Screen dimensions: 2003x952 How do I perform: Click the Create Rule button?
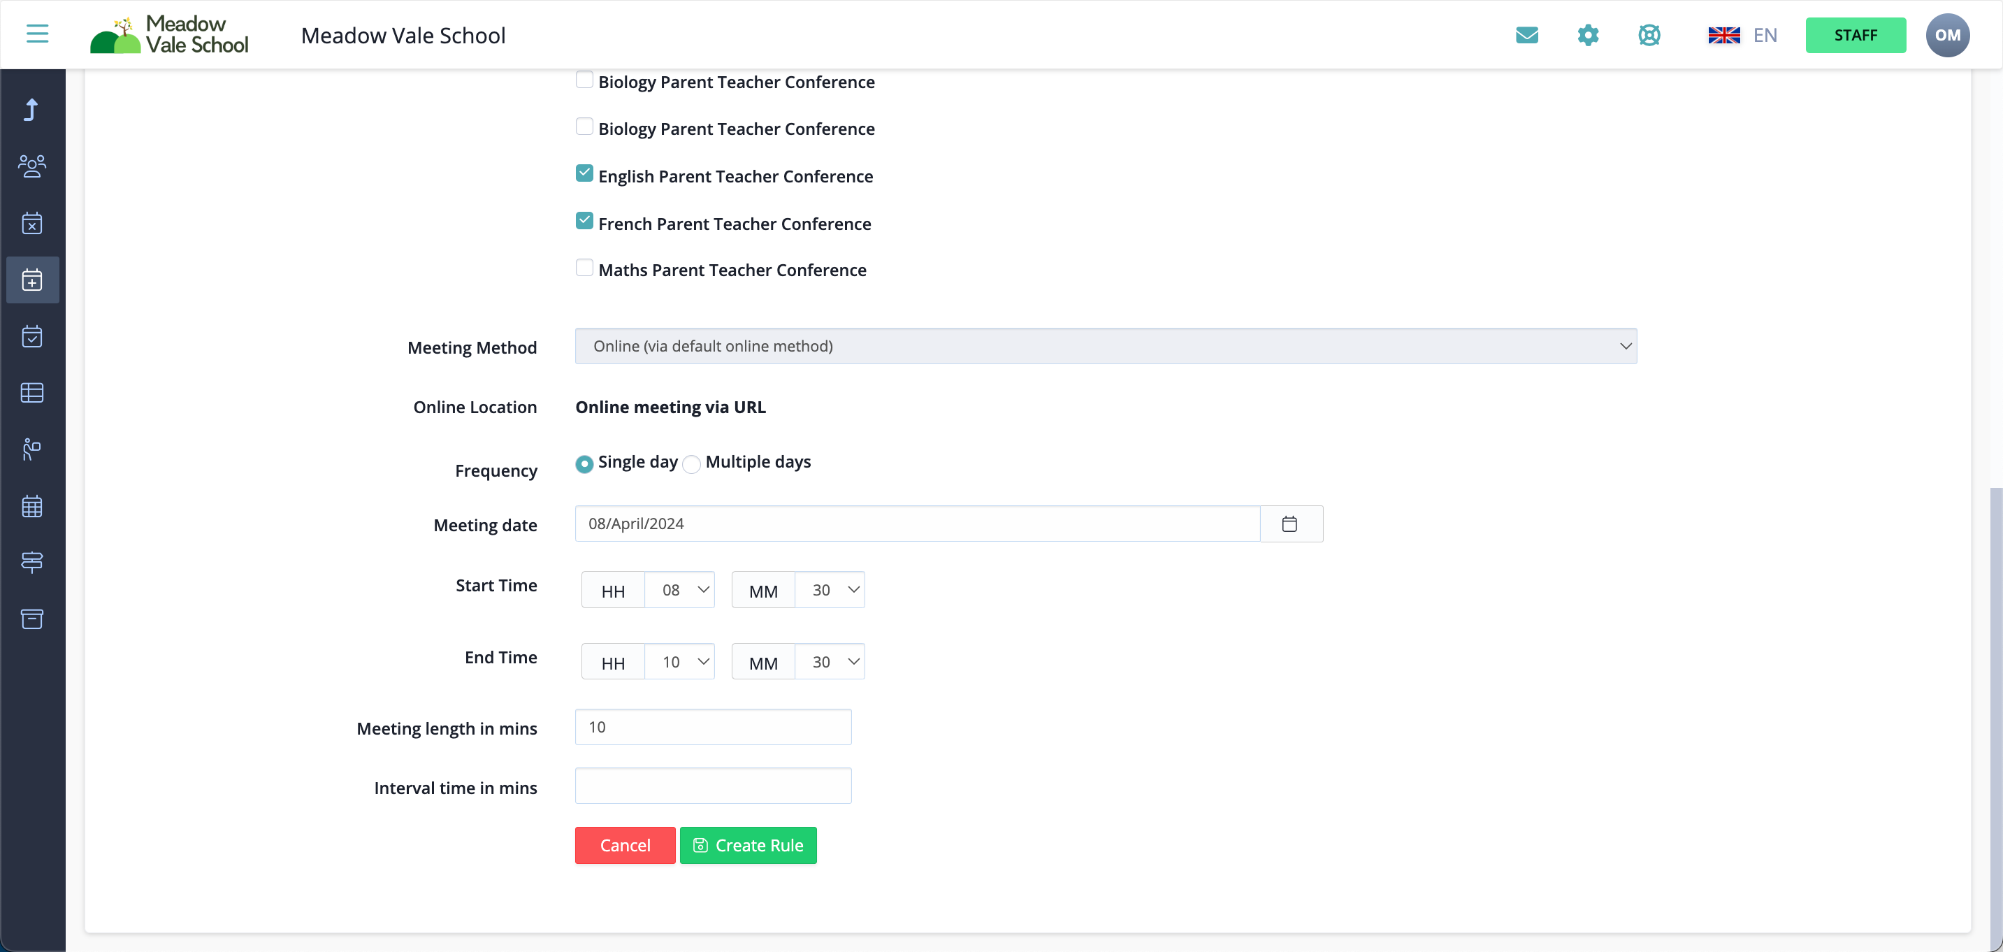coord(748,846)
